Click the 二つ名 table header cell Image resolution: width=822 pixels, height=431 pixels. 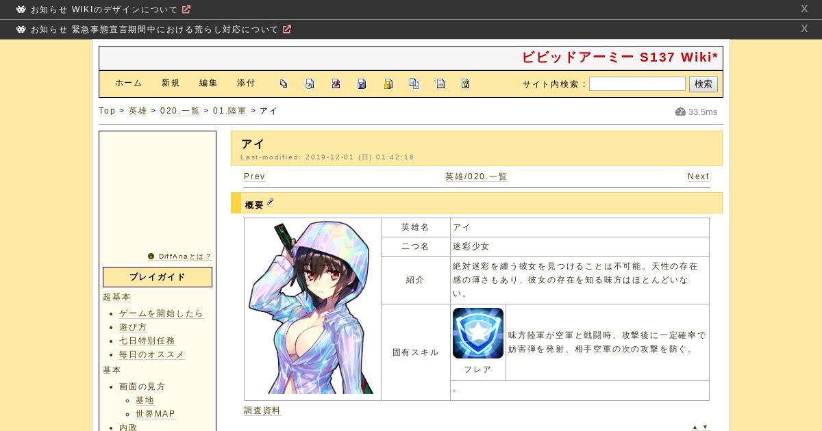pyautogui.click(x=416, y=247)
